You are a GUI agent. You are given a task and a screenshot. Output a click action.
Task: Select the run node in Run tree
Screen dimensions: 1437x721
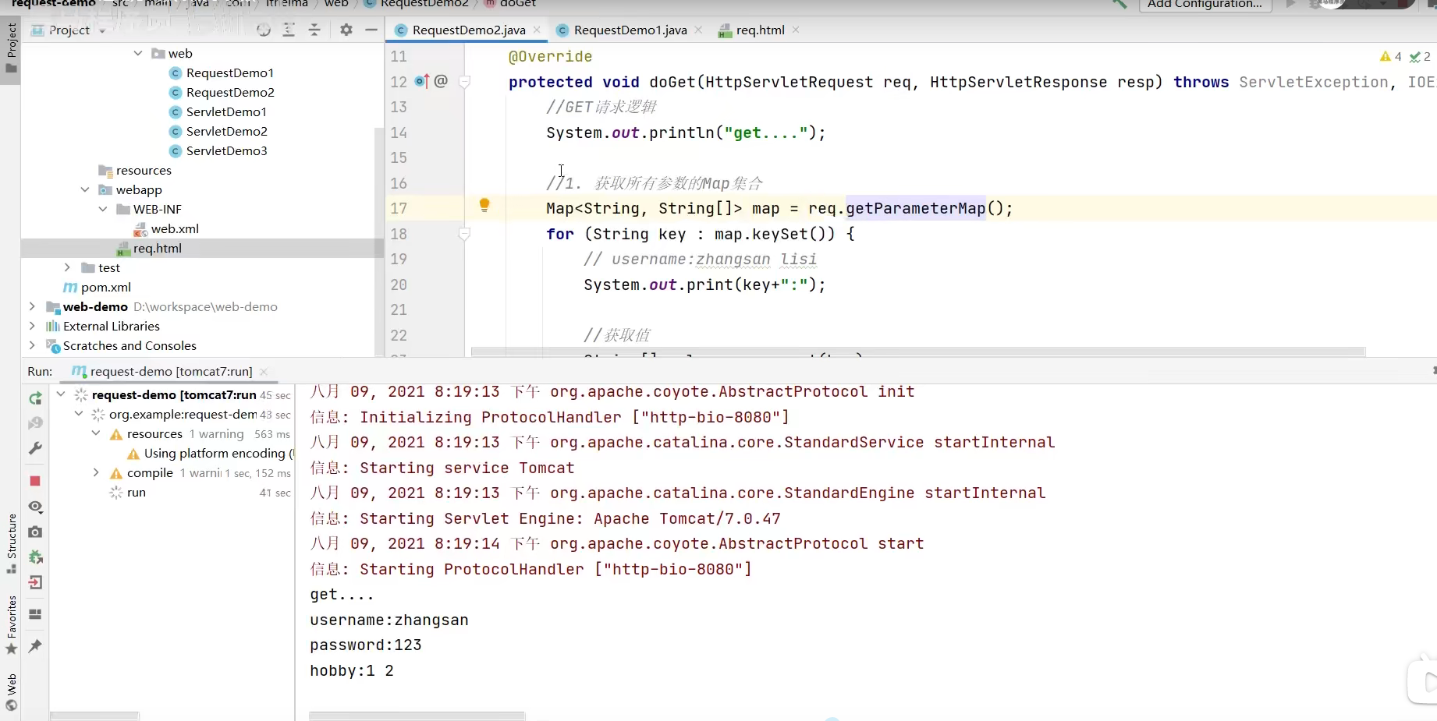pyautogui.click(x=137, y=493)
